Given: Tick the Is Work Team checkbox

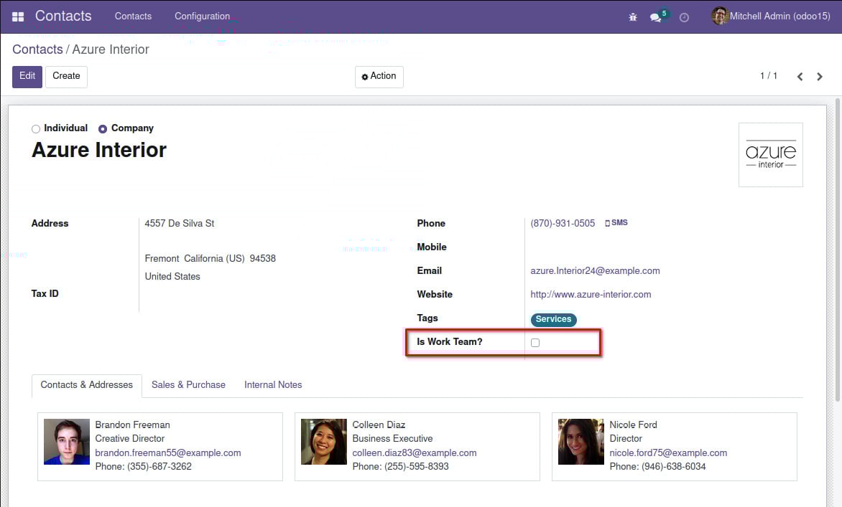Looking at the screenshot, I should pyautogui.click(x=535, y=343).
